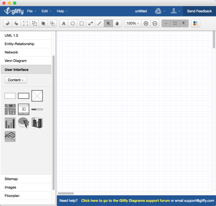Pick the progress bar shape
Screen dimensions: 216x206
coord(37,110)
